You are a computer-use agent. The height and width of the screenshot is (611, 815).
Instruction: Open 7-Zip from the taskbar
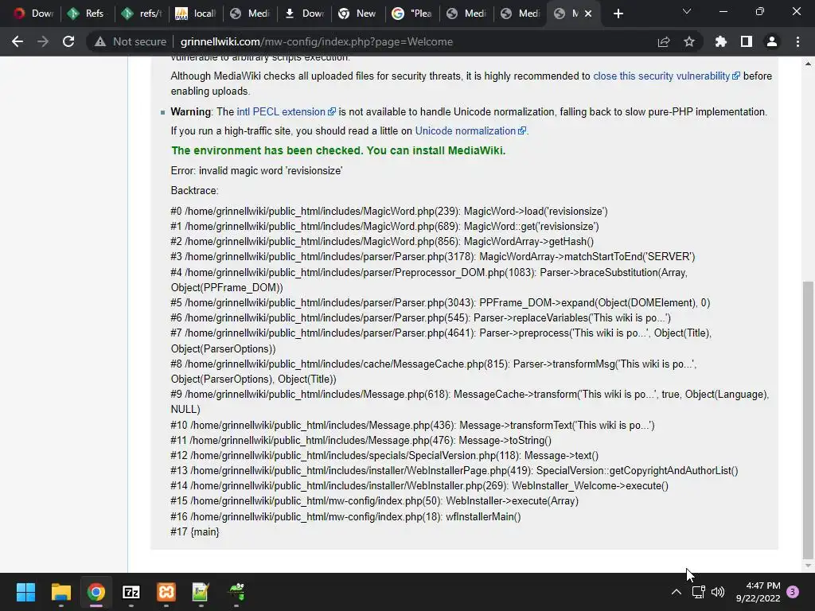131,592
